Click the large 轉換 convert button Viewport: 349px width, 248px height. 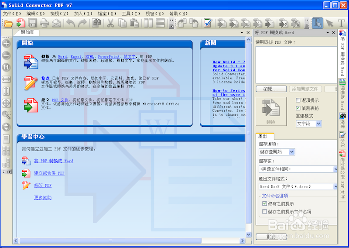271,111
